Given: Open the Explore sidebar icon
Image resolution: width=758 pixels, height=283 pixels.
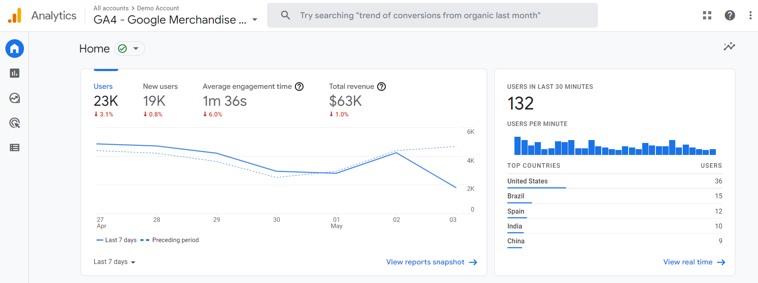Looking at the screenshot, I should tap(14, 98).
